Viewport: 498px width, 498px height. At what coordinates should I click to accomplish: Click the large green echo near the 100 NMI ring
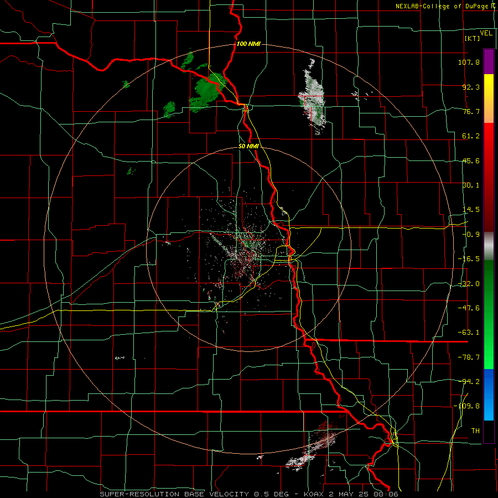[208, 93]
